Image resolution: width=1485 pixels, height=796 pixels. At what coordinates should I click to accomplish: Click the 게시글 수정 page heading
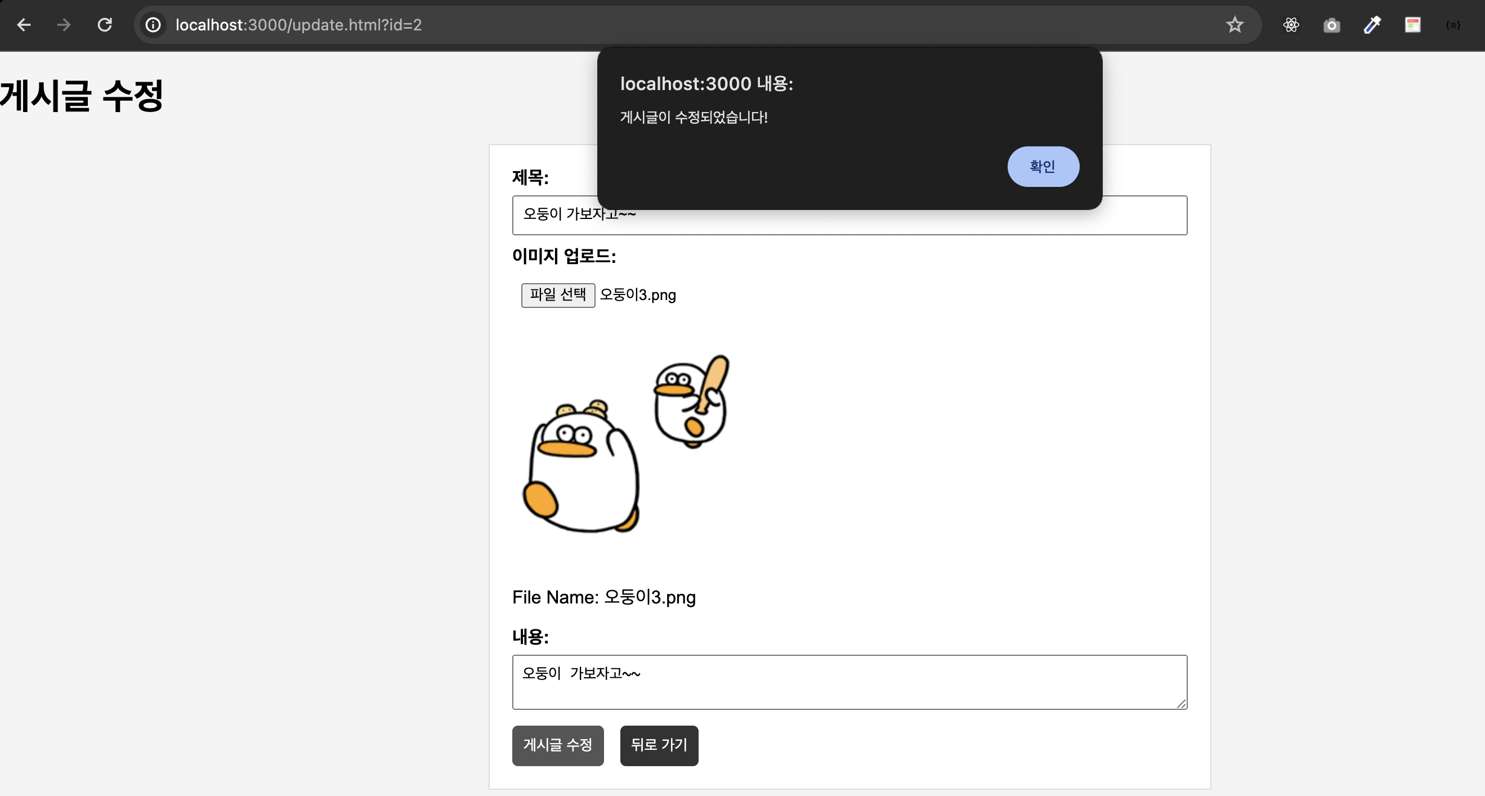(81, 95)
